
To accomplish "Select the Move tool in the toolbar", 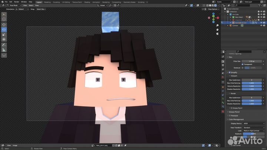I will pos(4,25).
